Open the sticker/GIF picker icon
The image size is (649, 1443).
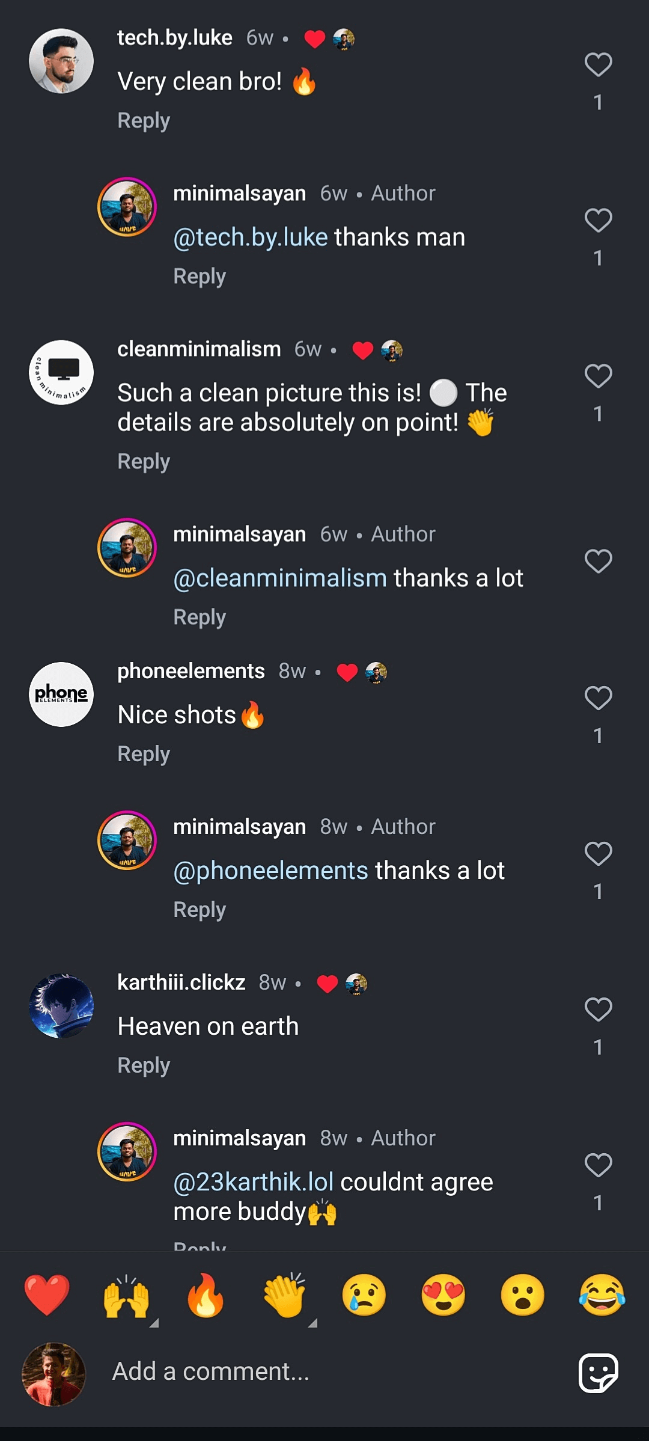click(598, 1373)
